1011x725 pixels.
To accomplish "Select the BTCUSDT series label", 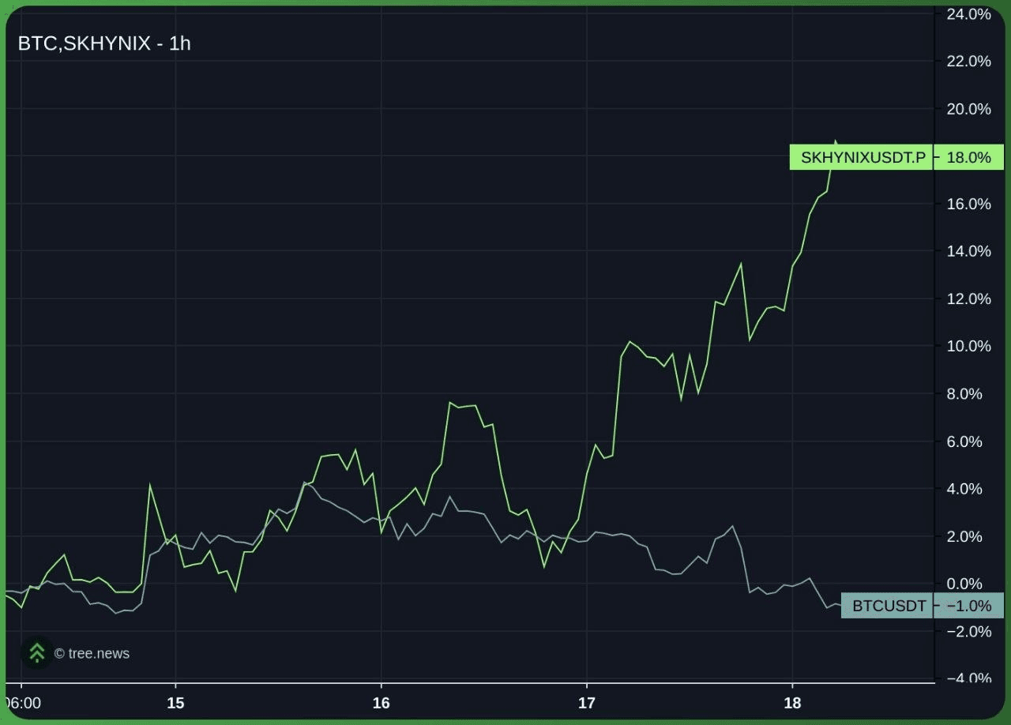I will [x=889, y=606].
